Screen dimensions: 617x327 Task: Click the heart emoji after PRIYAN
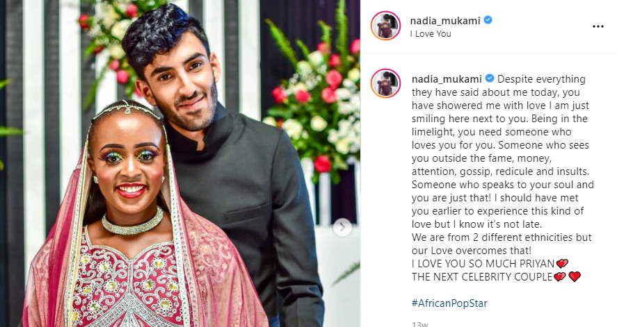coord(562,263)
